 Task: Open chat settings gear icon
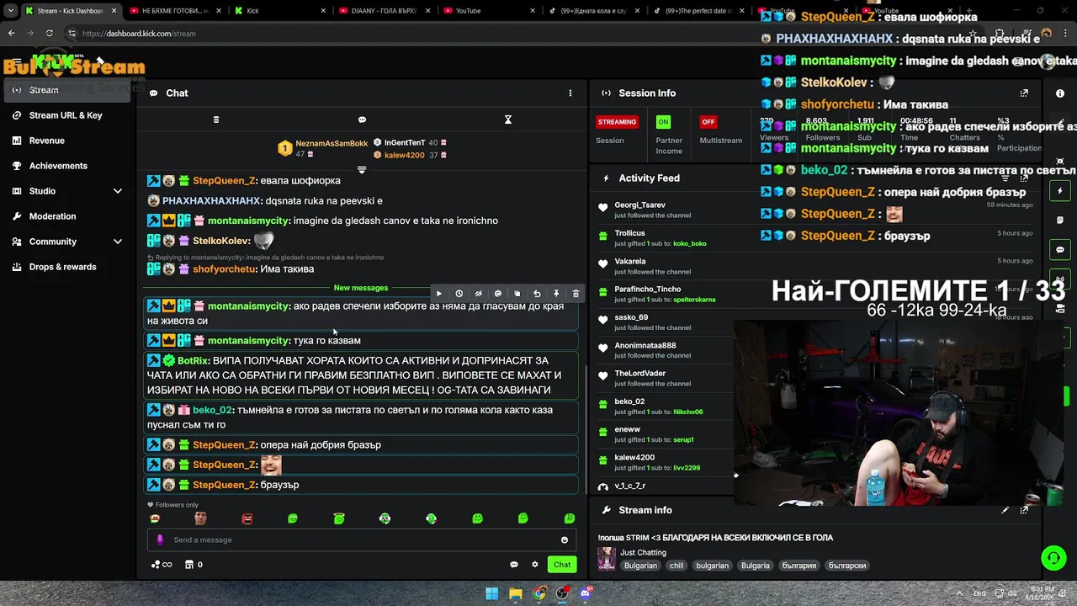tap(534, 565)
